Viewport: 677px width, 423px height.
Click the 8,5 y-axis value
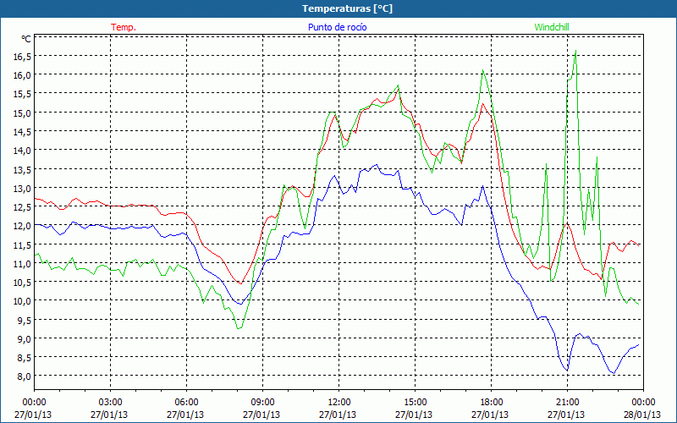25,357
